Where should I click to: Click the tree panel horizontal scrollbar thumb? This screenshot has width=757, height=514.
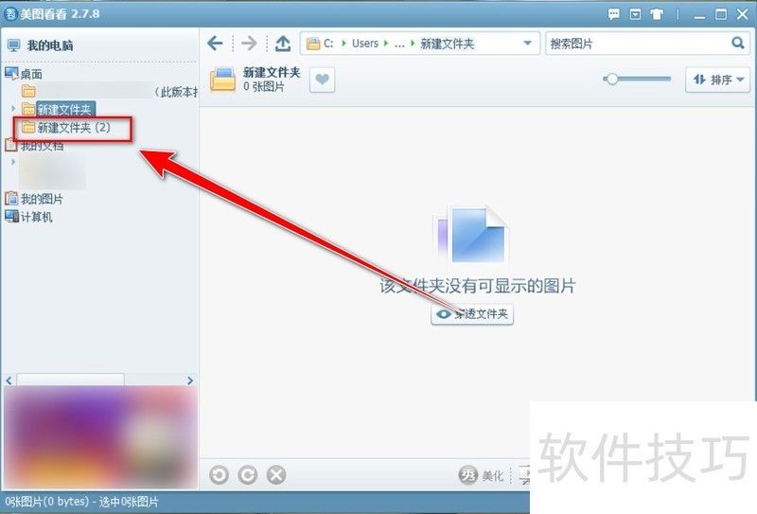pos(70,381)
